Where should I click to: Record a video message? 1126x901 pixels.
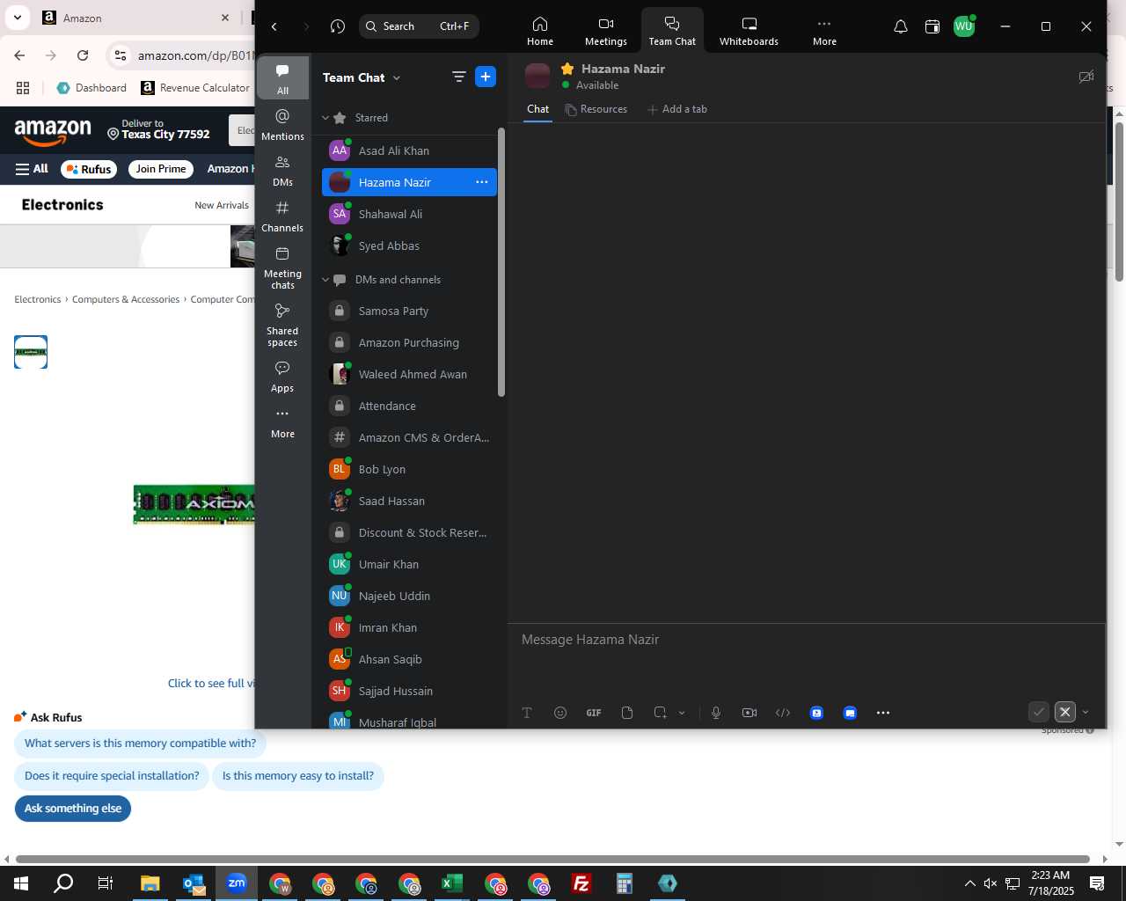(x=749, y=713)
